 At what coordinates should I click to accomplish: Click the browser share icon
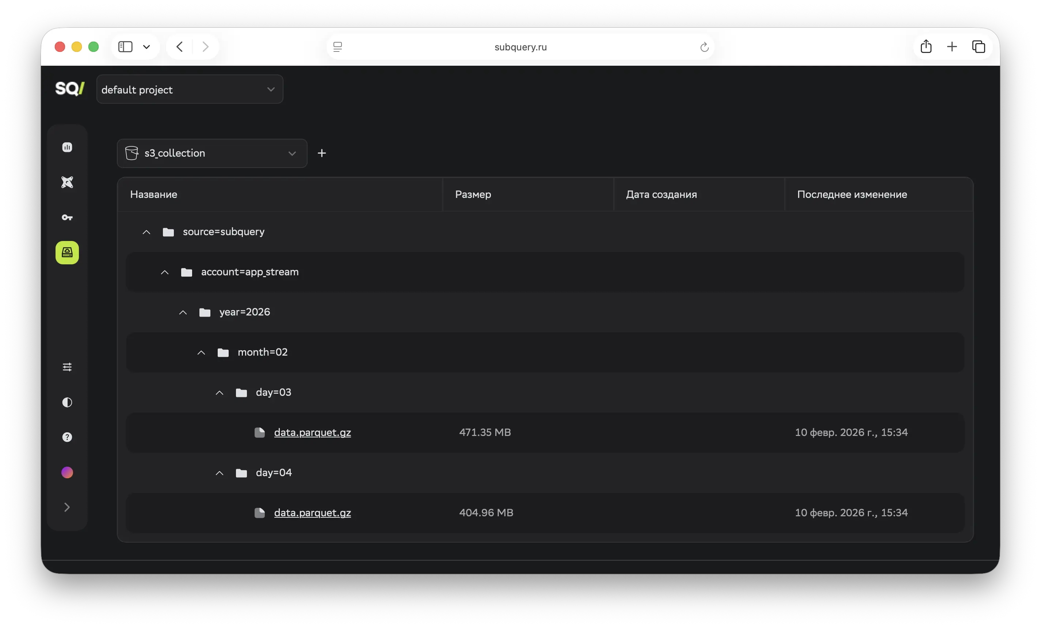[926, 46]
